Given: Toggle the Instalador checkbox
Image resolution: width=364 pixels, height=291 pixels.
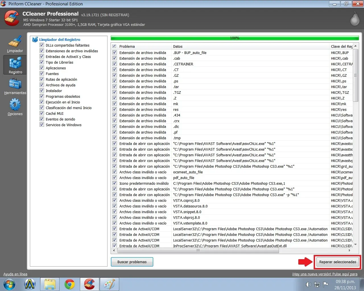Looking at the screenshot, I should coord(42,91).
